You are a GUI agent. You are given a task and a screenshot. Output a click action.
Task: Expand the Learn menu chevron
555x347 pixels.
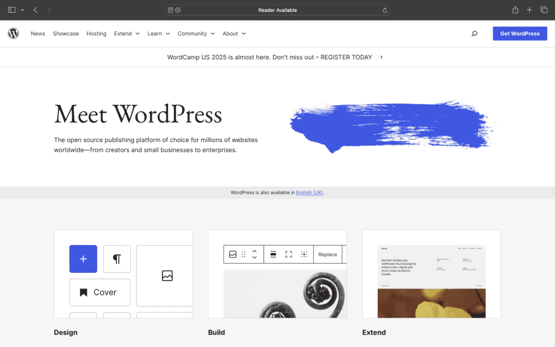tap(168, 34)
